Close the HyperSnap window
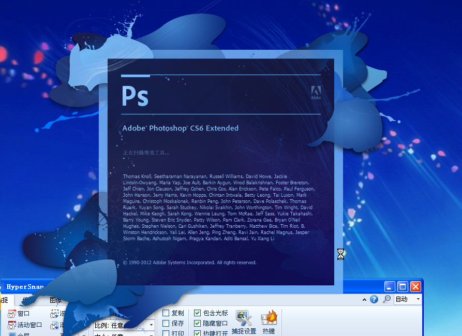The width and height of the screenshot is (462, 336). click(415, 286)
